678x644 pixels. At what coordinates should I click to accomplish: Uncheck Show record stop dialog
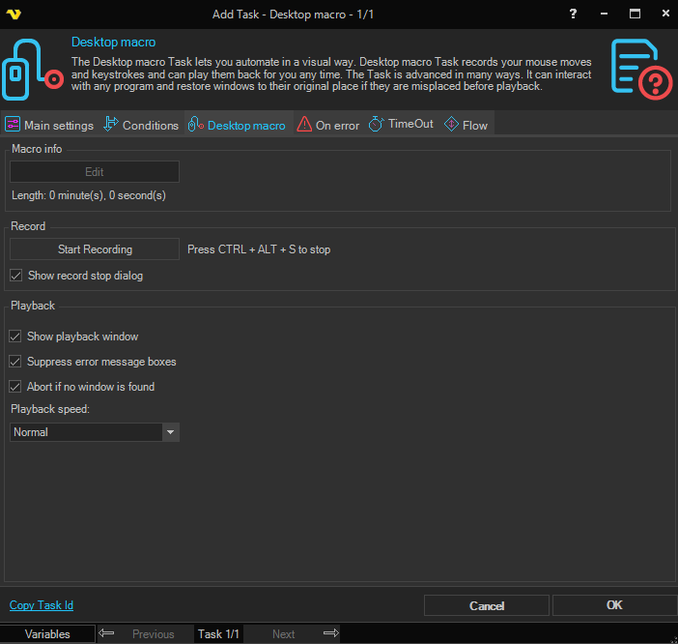(x=15, y=276)
